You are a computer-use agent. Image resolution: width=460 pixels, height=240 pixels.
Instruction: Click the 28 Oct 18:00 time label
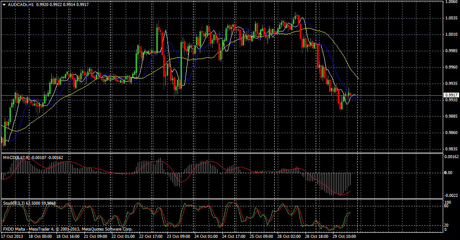[317, 237]
